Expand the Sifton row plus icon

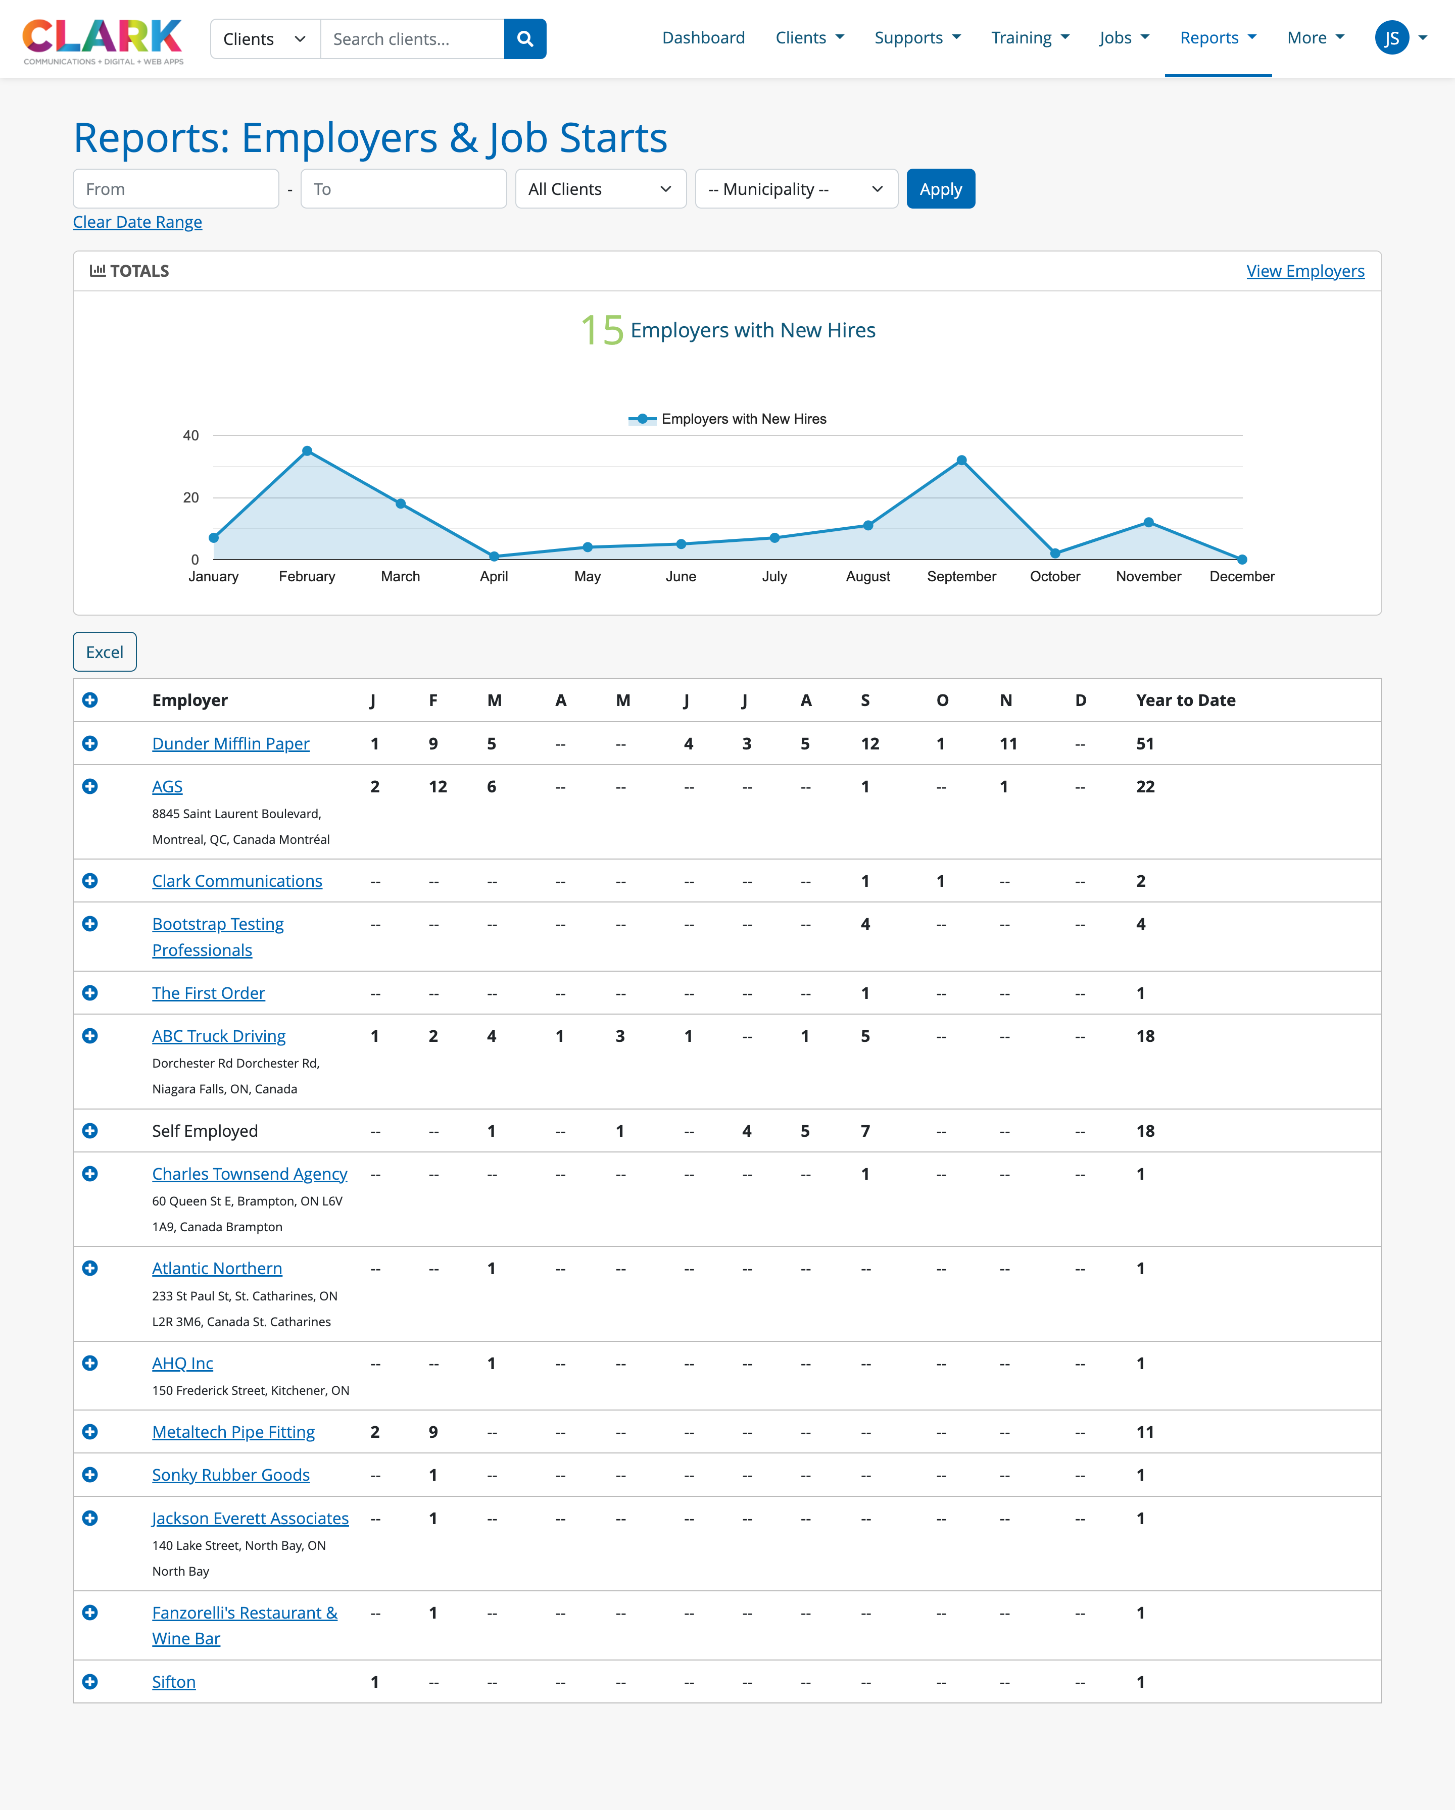(x=90, y=1682)
